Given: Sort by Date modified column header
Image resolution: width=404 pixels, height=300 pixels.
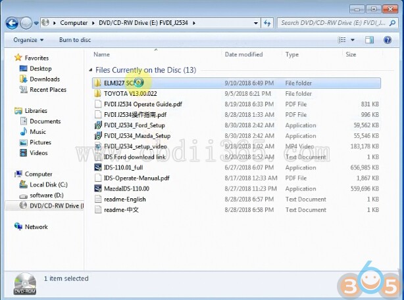Looking at the screenshot, I should [243, 54].
